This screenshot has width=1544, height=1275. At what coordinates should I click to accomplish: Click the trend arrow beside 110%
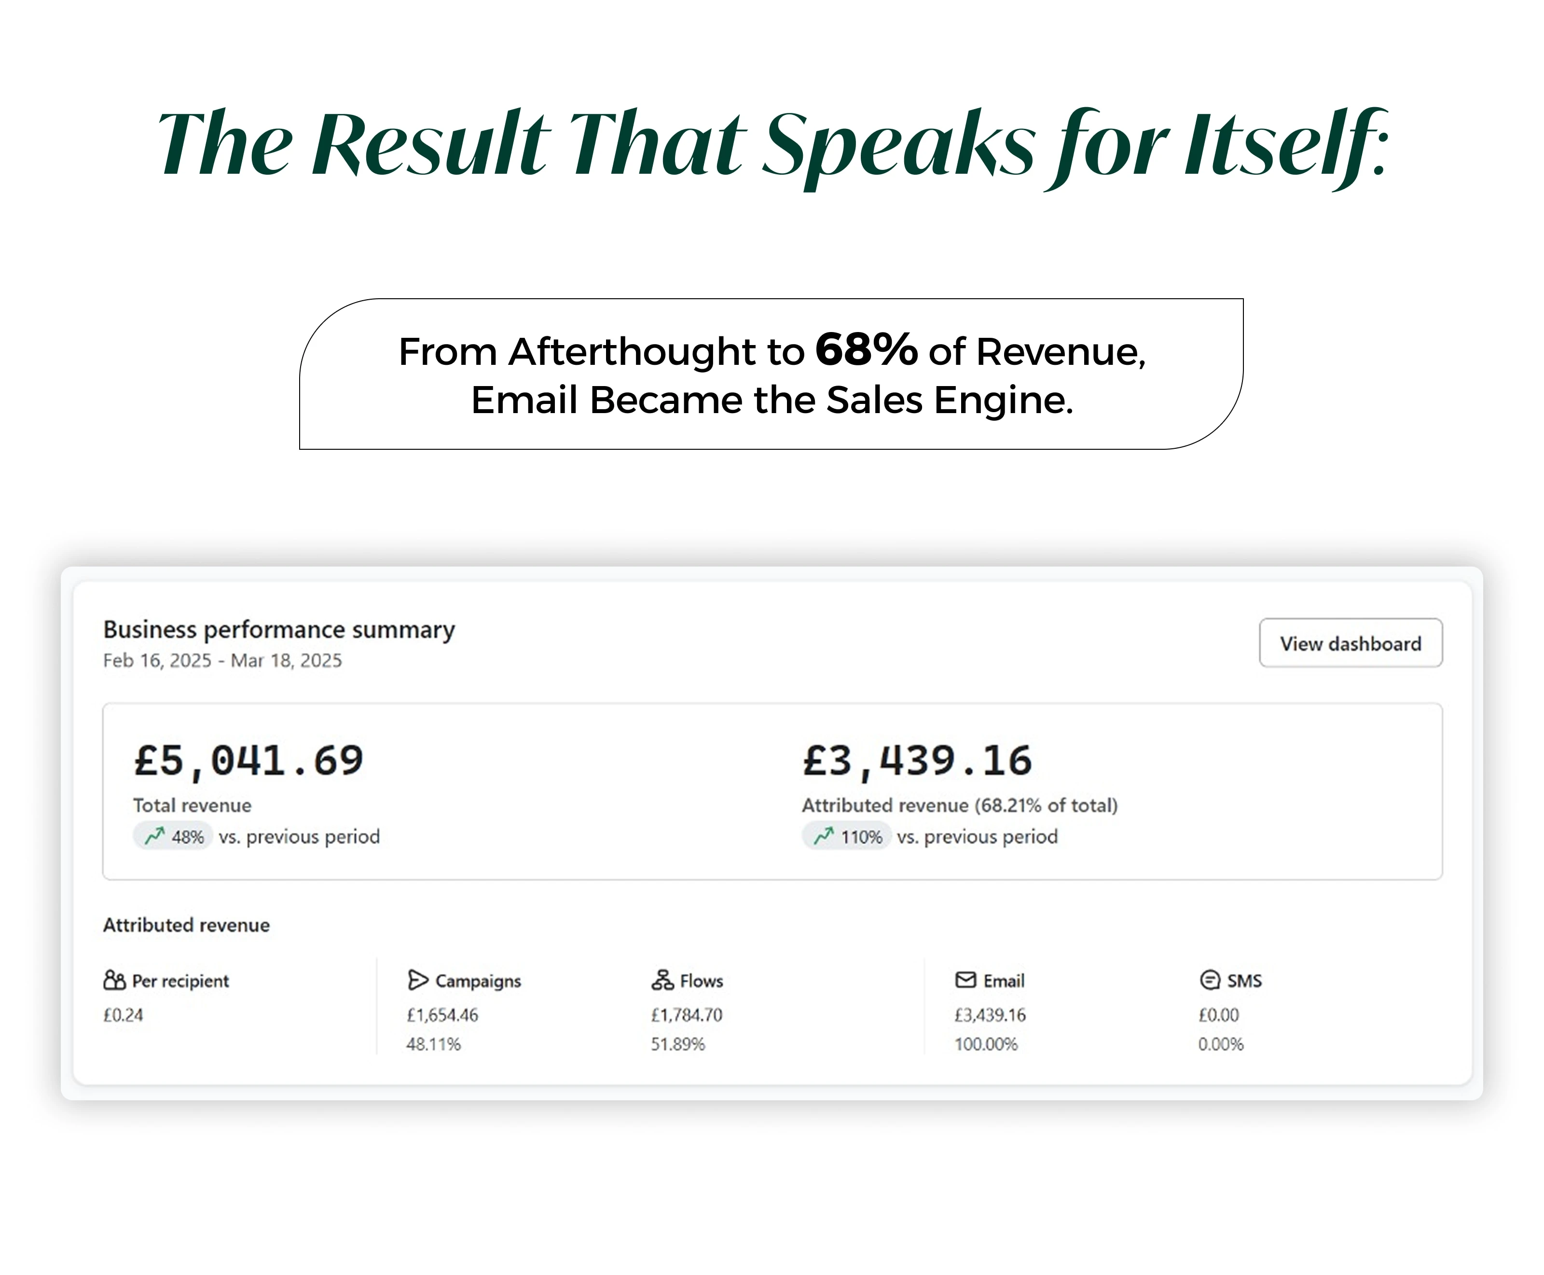click(824, 836)
